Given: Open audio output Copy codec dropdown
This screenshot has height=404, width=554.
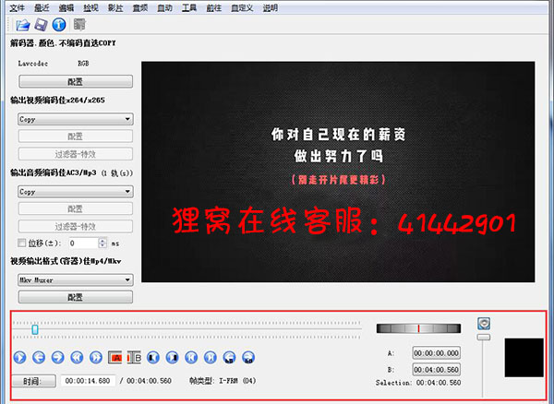Looking at the screenshot, I should click(x=76, y=192).
